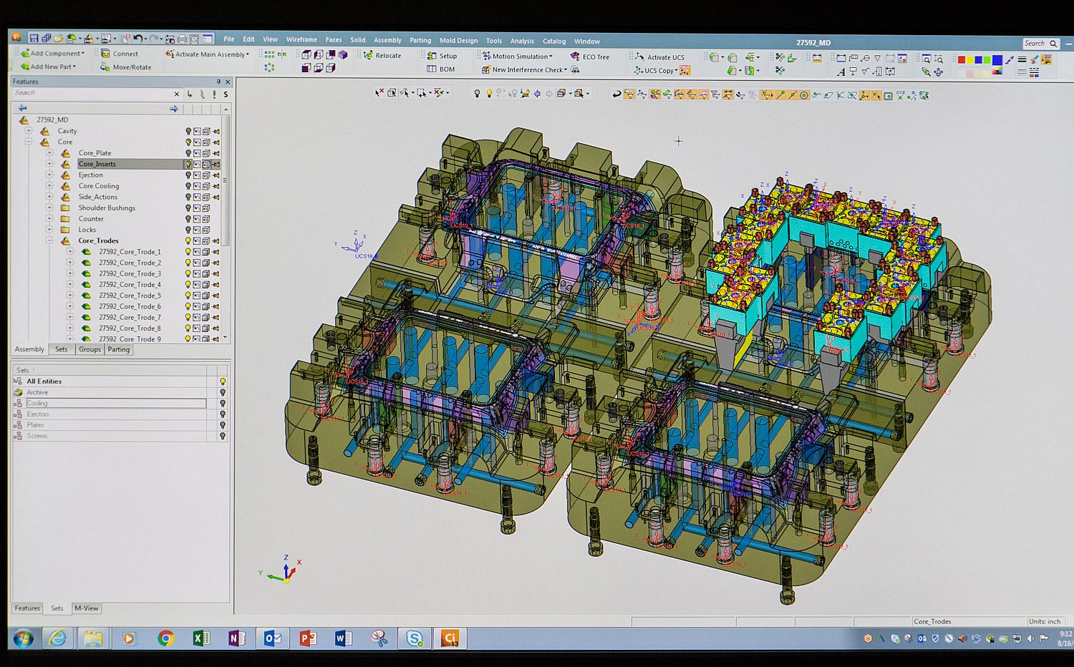Toggle the light bulb for 27592_Core_Trode_1

(x=188, y=252)
